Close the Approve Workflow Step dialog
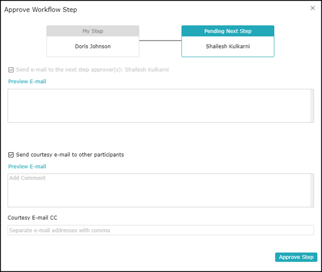Viewport: 322px width, 272px height. coord(313,8)
